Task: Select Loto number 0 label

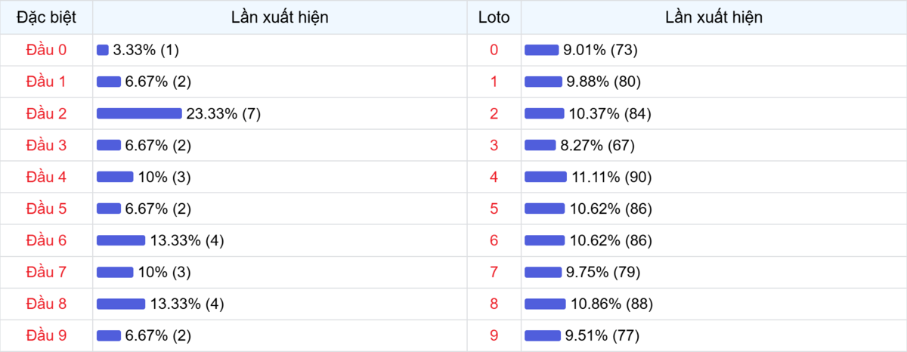Action: coord(494,50)
